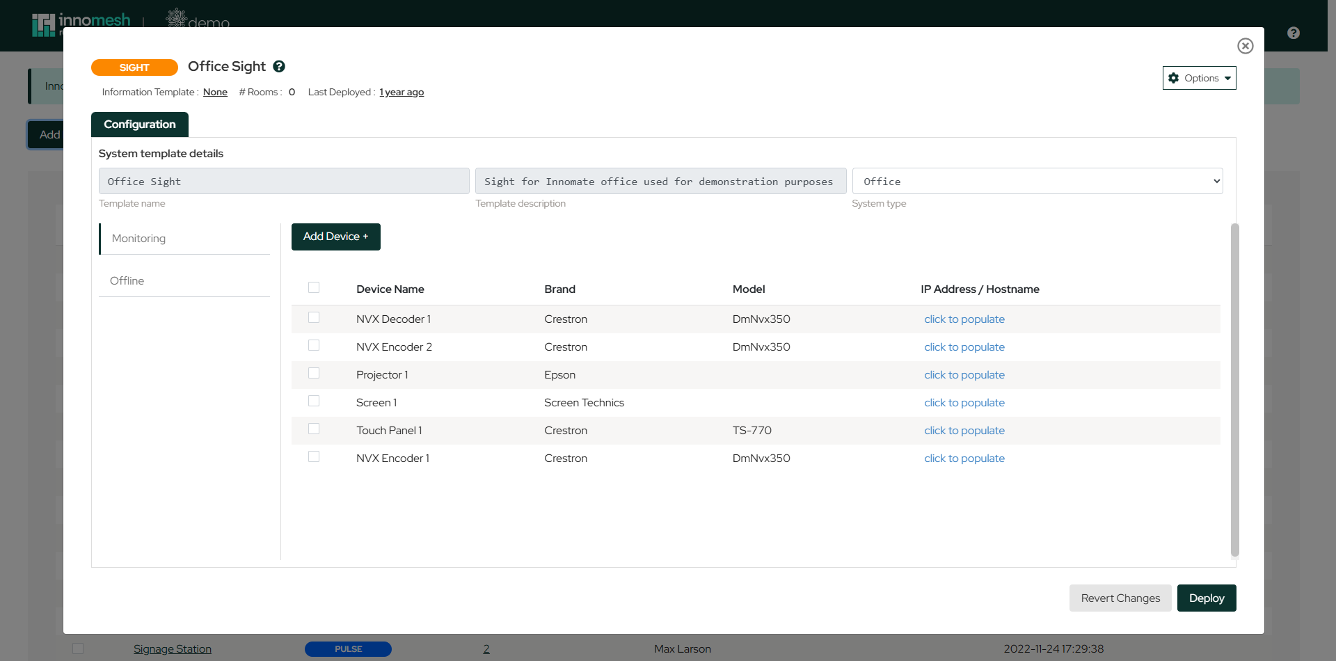Click the Template description input field
Image resolution: width=1336 pixels, height=661 pixels.
[661, 181]
